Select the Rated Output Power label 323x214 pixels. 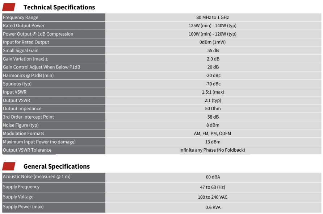(x=24, y=26)
